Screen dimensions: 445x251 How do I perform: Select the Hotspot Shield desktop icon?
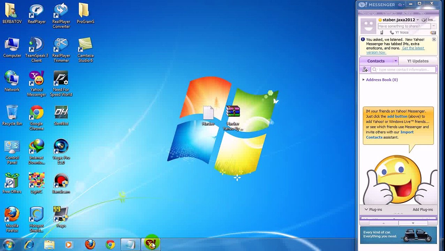36,220
